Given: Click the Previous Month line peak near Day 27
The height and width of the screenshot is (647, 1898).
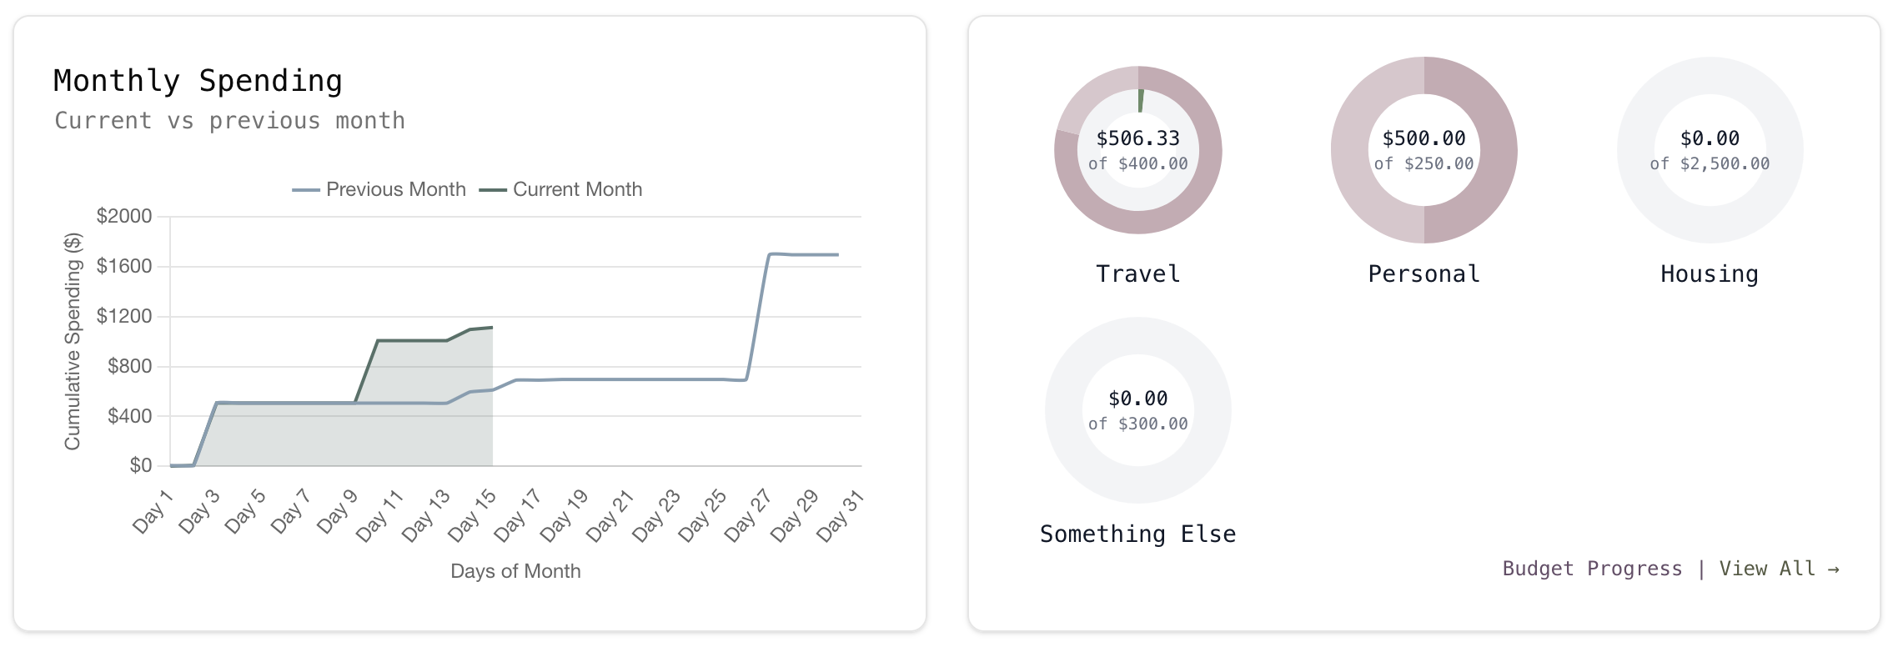Looking at the screenshot, I should coord(771,253).
